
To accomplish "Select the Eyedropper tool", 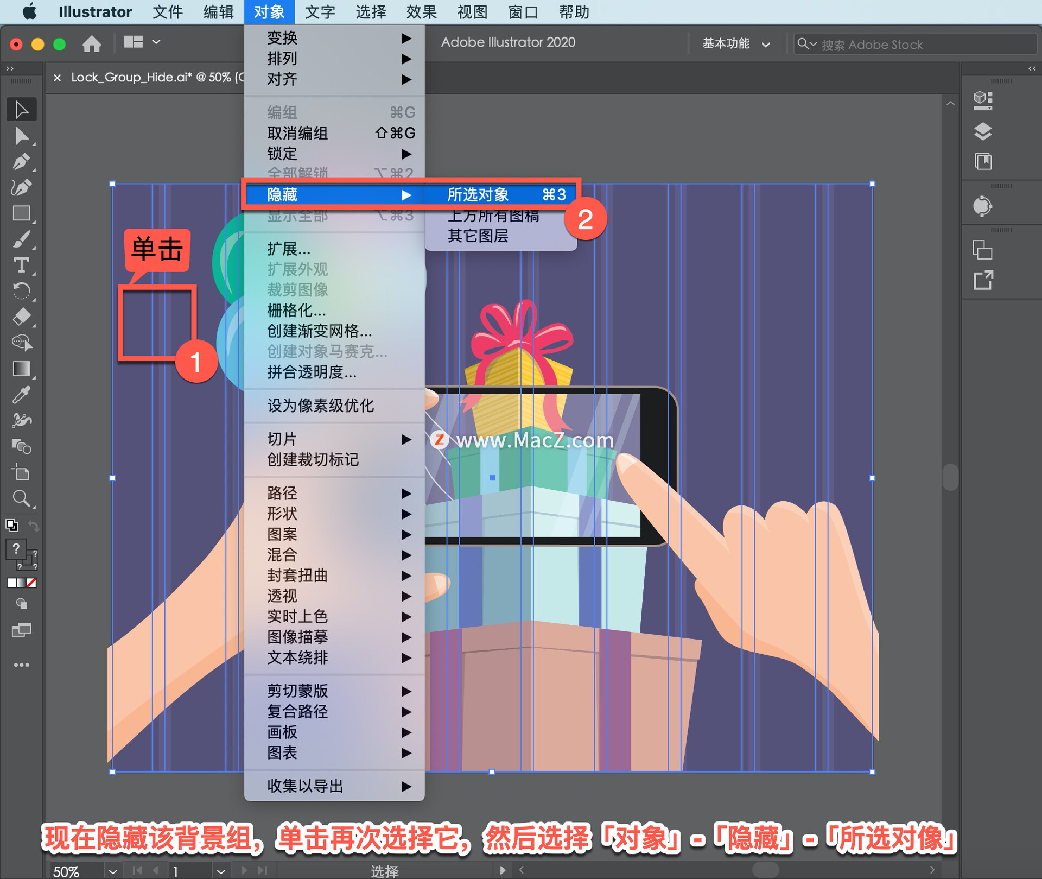I will (x=22, y=394).
